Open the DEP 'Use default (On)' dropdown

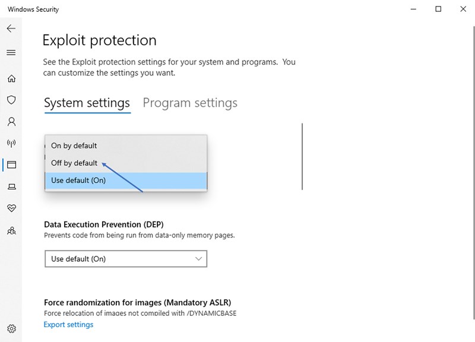(x=126, y=259)
